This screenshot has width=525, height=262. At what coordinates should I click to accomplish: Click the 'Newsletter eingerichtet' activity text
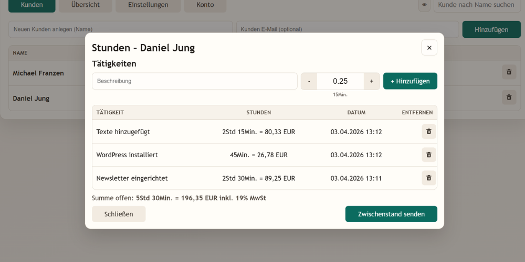point(132,179)
